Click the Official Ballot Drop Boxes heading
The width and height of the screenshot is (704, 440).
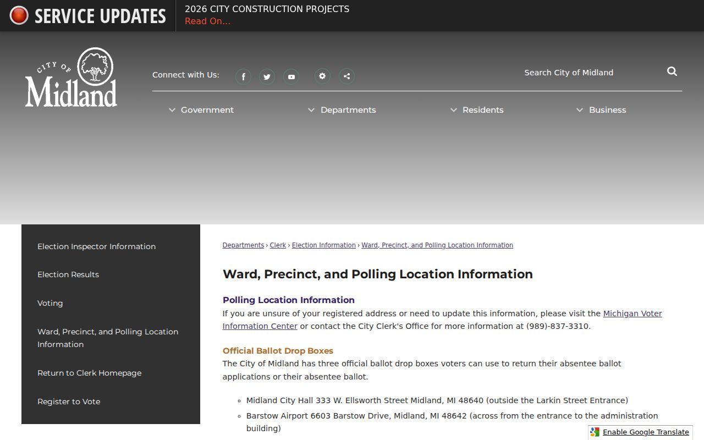278,351
